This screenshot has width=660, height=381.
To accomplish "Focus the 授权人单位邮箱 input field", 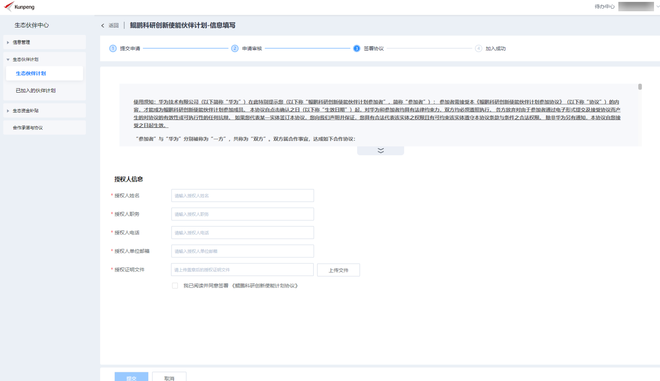I will click(242, 251).
